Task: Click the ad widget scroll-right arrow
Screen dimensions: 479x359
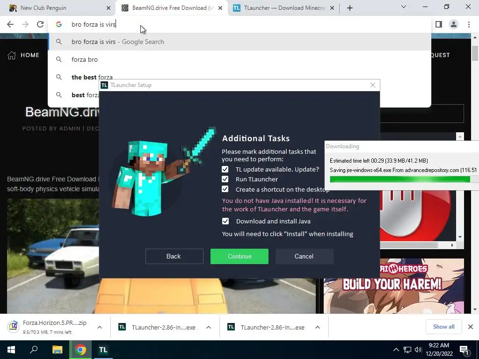Action: [452, 245]
